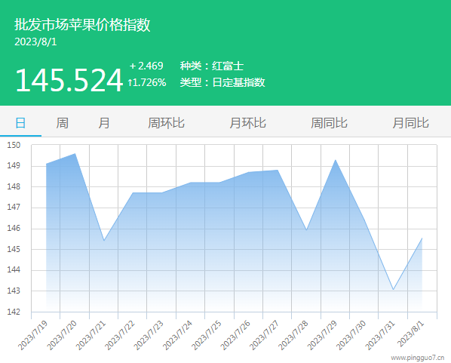Click the chart low point on 7/31

click(393, 289)
